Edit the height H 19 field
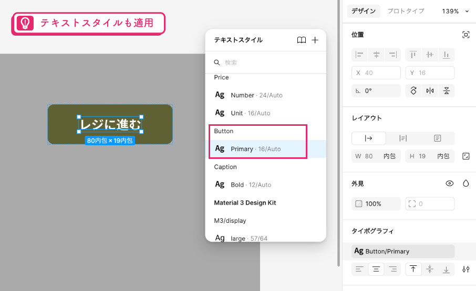This screenshot has height=291, width=476. click(x=430, y=156)
